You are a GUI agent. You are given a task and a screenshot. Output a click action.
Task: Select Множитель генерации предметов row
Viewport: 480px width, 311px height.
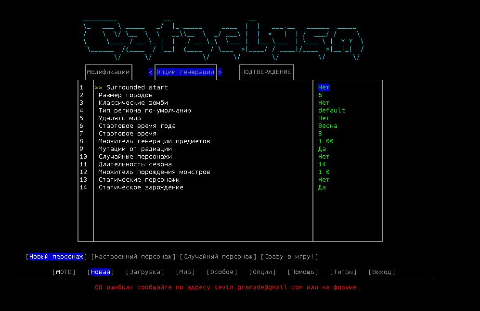tap(154, 141)
